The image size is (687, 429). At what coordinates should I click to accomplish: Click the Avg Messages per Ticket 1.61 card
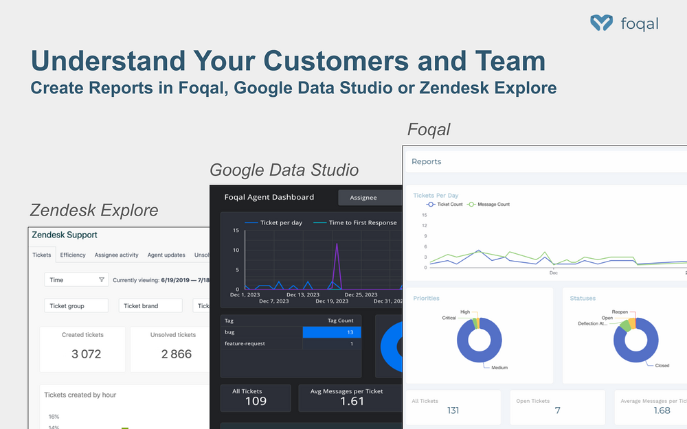coord(350,398)
